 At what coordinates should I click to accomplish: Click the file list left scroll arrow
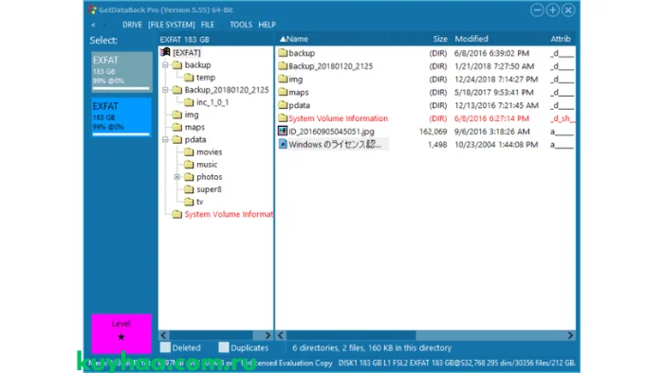[x=281, y=335]
